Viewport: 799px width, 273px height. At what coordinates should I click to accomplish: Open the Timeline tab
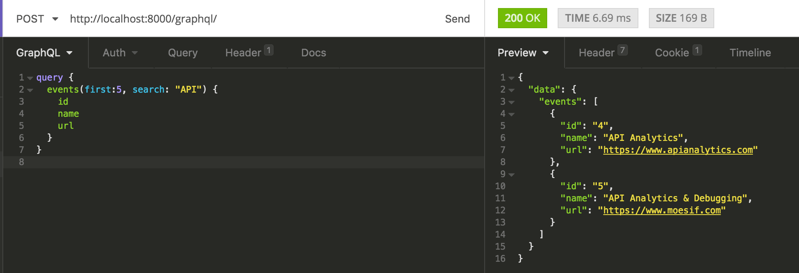point(750,53)
